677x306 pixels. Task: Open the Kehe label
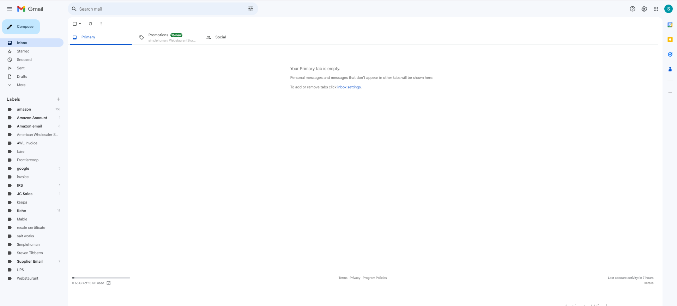[32, 211]
